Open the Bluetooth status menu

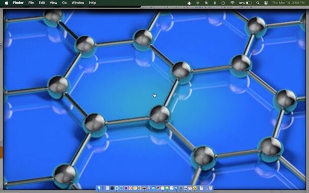[215, 3]
